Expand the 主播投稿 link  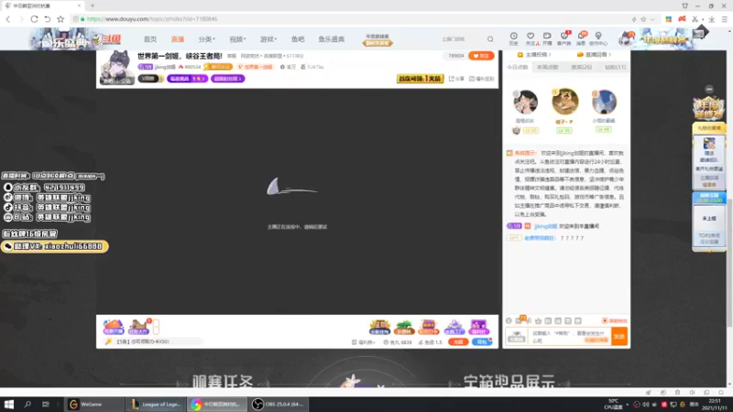(x=534, y=55)
